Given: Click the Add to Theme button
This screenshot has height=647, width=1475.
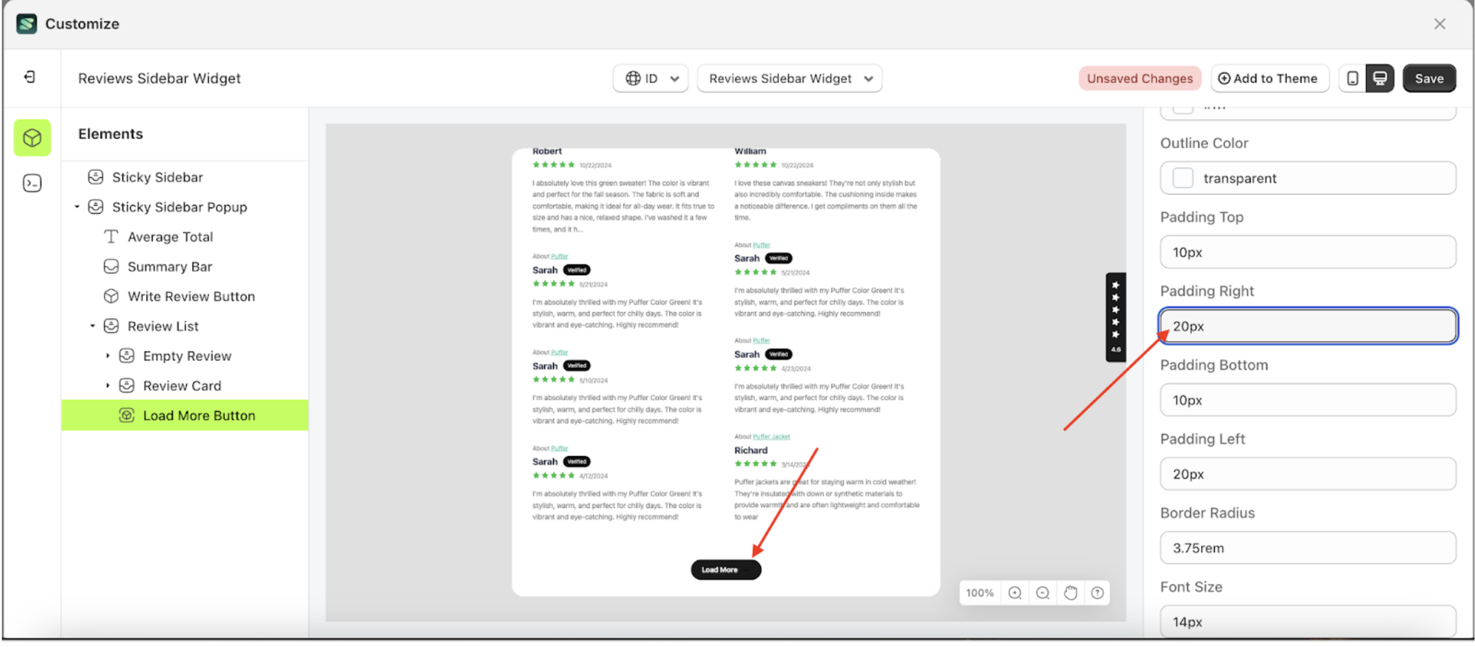Looking at the screenshot, I should pyautogui.click(x=1270, y=78).
